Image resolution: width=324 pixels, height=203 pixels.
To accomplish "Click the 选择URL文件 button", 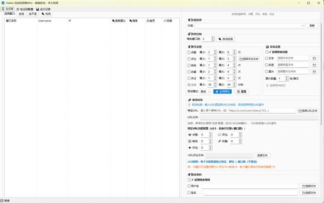I will [308, 111].
